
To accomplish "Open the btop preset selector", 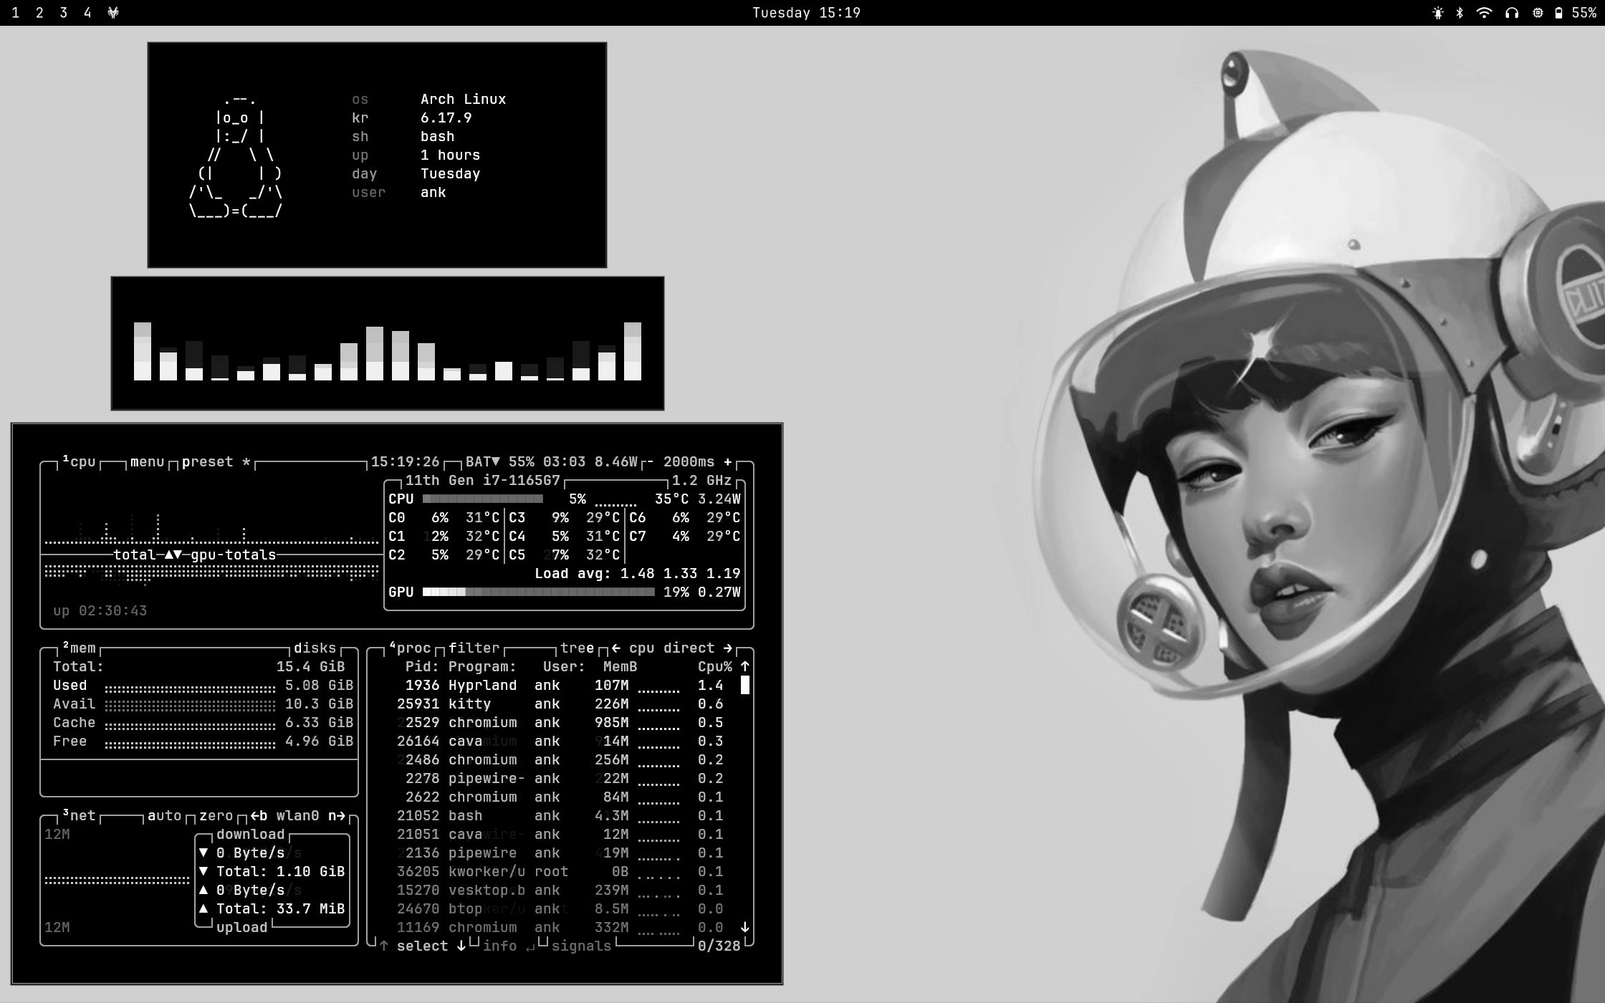I will coord(208,462).
